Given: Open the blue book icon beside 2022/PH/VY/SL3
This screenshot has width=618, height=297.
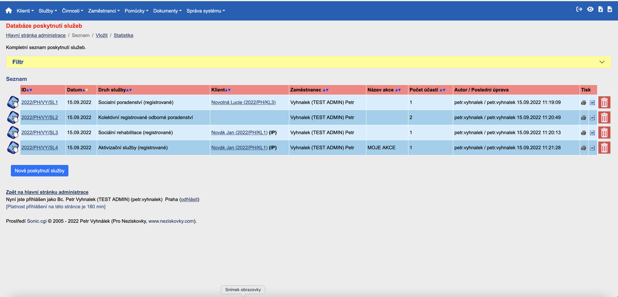Looking at the screenshot, I should point(12,132).
